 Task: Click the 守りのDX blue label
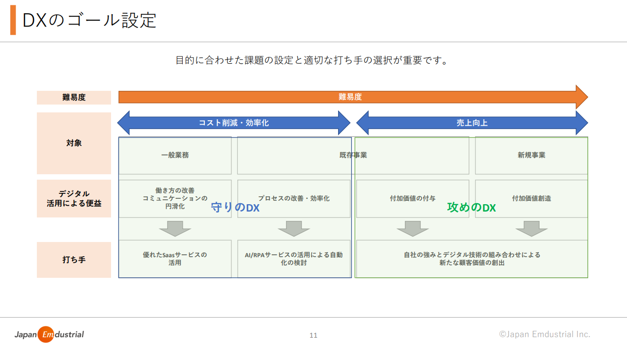[x=235, y=208]
